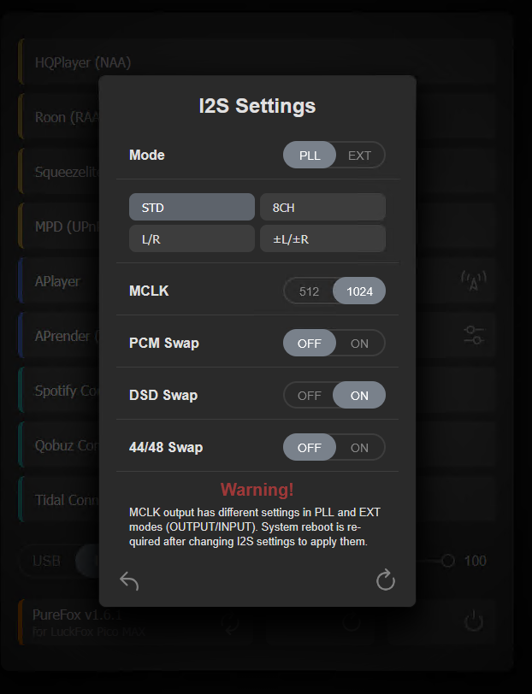Turn PCM Swap ON

point(359,344)
